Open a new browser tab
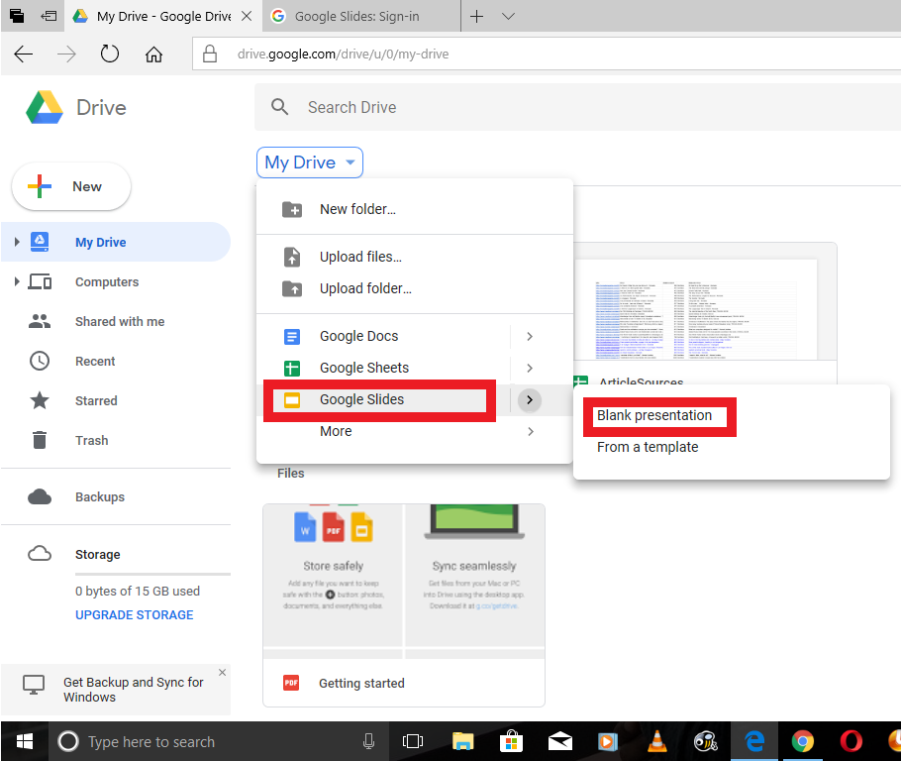Viewport: 901px width, 761px height. click(476, 16)
